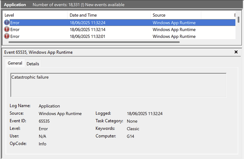Click the Event ID value 65535
Viewport: 244px width, 159px height.
(44, 121)
